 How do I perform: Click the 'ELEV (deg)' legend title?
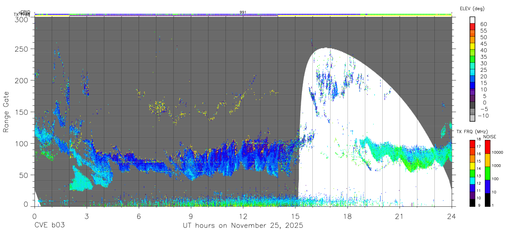tap(472, 8)
